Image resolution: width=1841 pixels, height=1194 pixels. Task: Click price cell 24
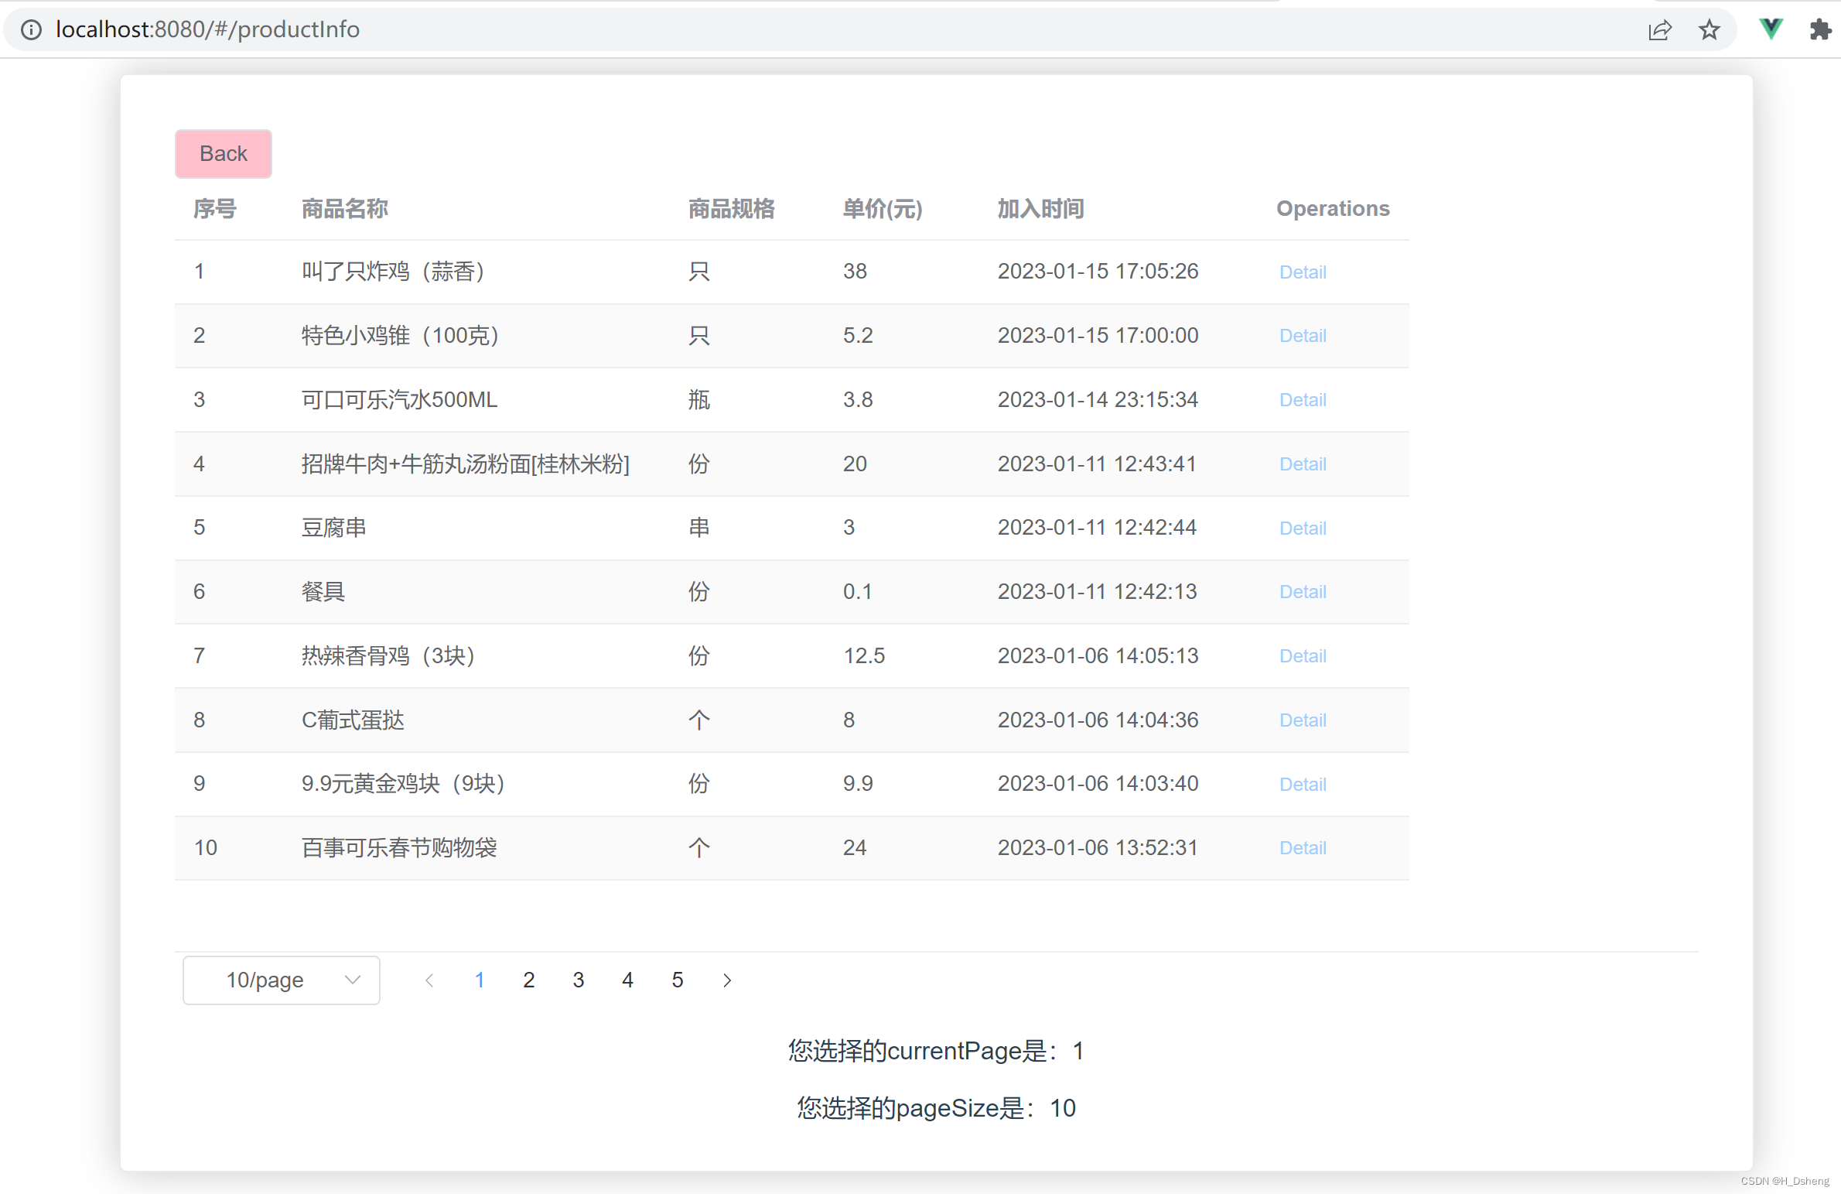pyautogui.click(x=855, y=848)
